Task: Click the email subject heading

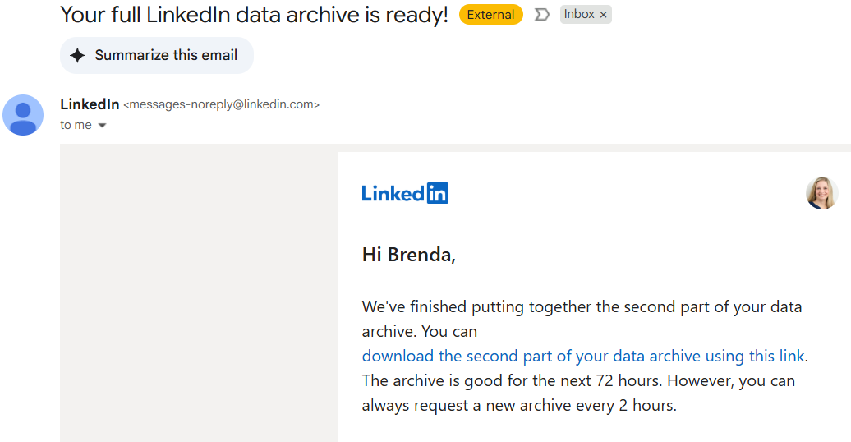Action: 255,14
